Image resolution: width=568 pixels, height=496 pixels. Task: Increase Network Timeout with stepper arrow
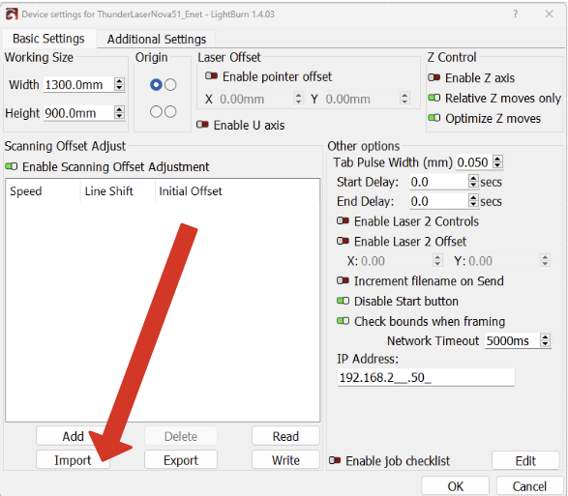click(545, 337)
